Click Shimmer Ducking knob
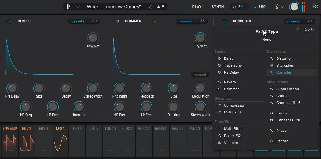This screenshot has width=321, height=159. pos(173,107)
